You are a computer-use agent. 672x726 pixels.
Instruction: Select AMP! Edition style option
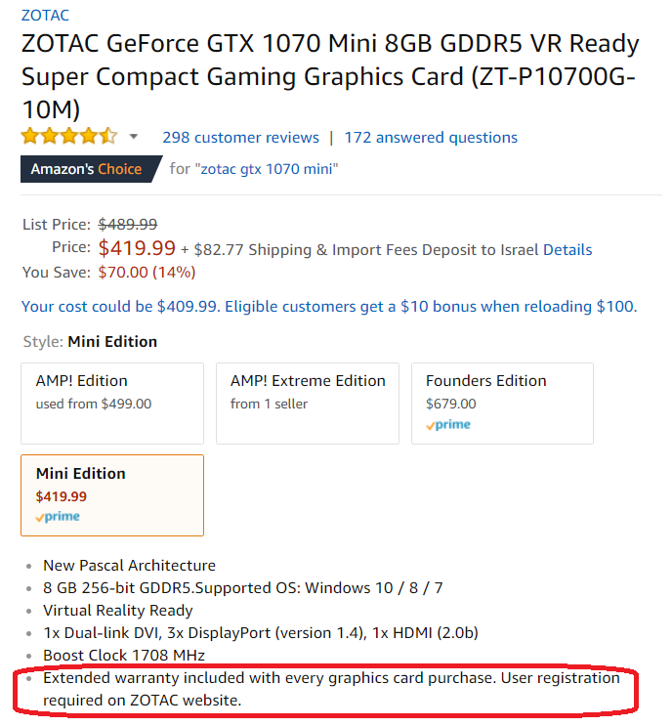112,404
